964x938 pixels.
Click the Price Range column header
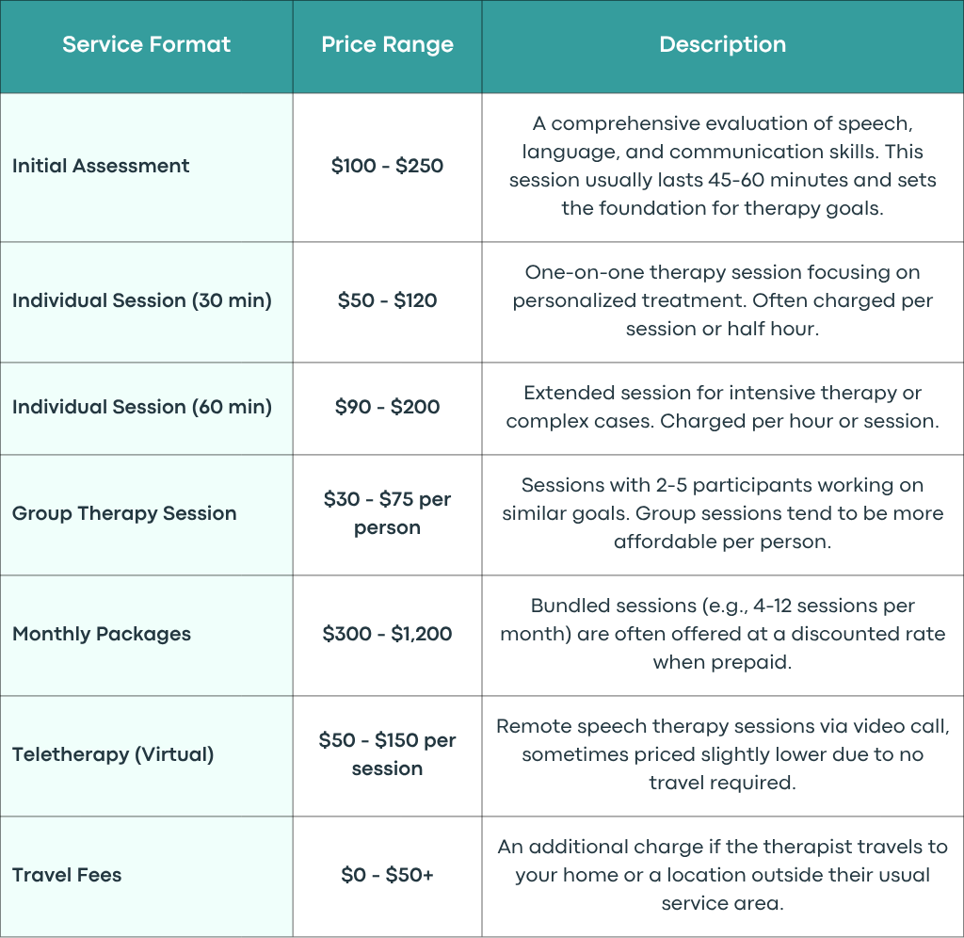pos(387,44)
